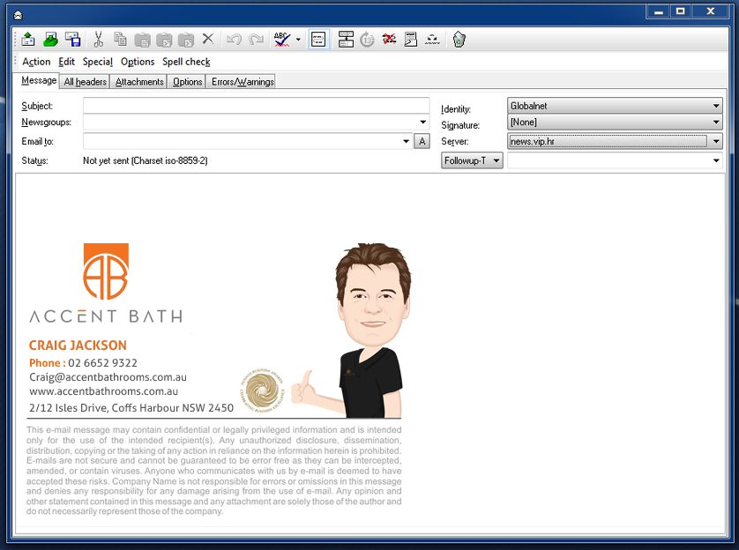Open the Newsgroups dropdown list
The image size is (739, 550).
coord(423,123)
